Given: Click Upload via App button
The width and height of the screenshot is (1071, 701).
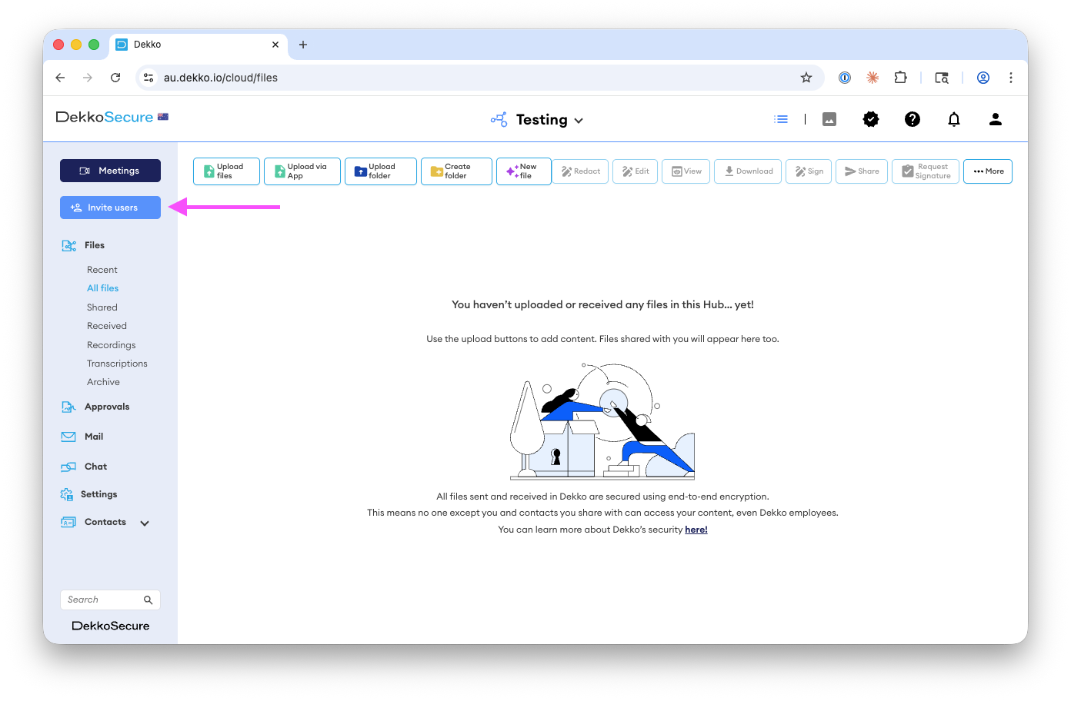Looking at the screenshot, I should (302, 171).
